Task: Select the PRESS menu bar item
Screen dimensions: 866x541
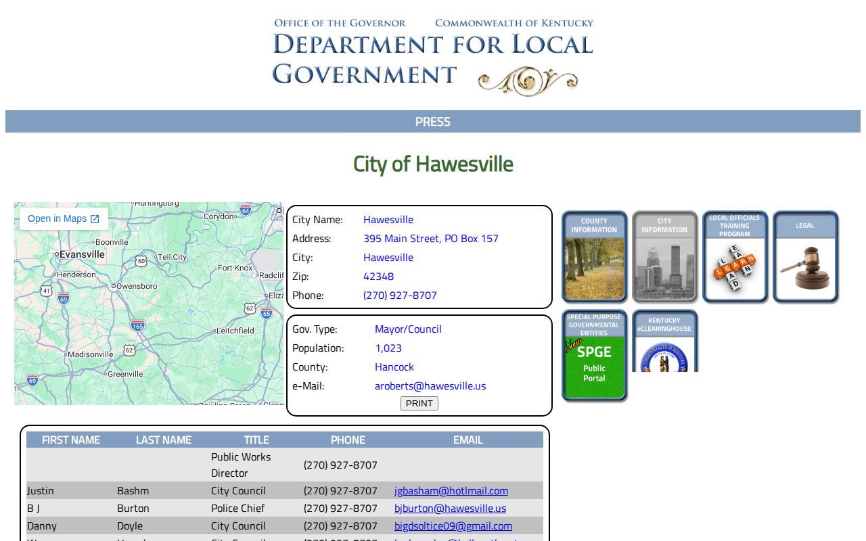Action: click(433, 122)
